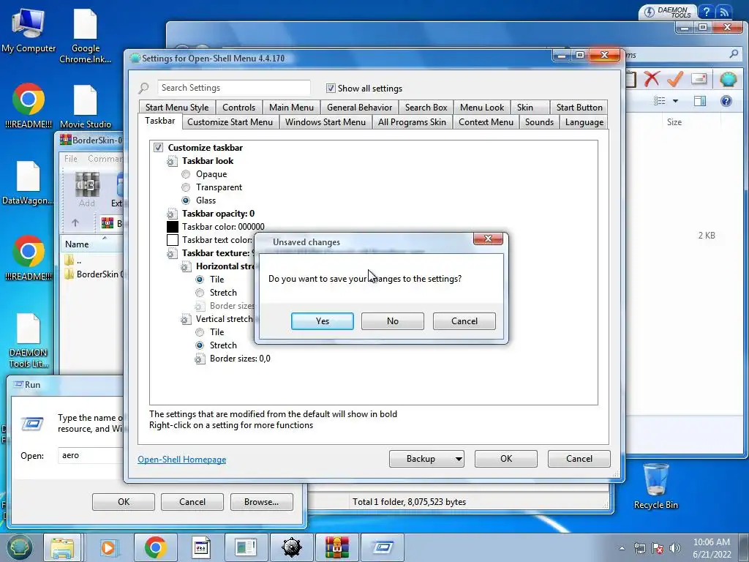
Task: Open the Action Center flag tray icon
Action: 658,548
